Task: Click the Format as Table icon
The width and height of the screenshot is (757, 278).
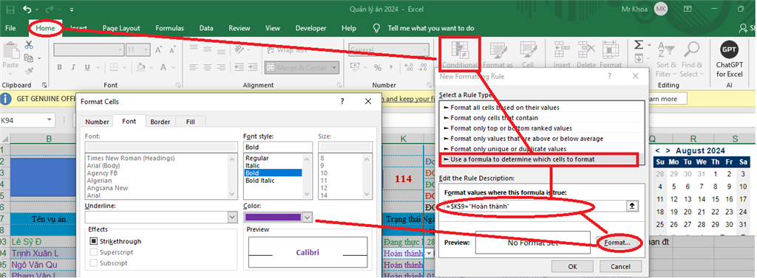Action: (x=498, y=49)
